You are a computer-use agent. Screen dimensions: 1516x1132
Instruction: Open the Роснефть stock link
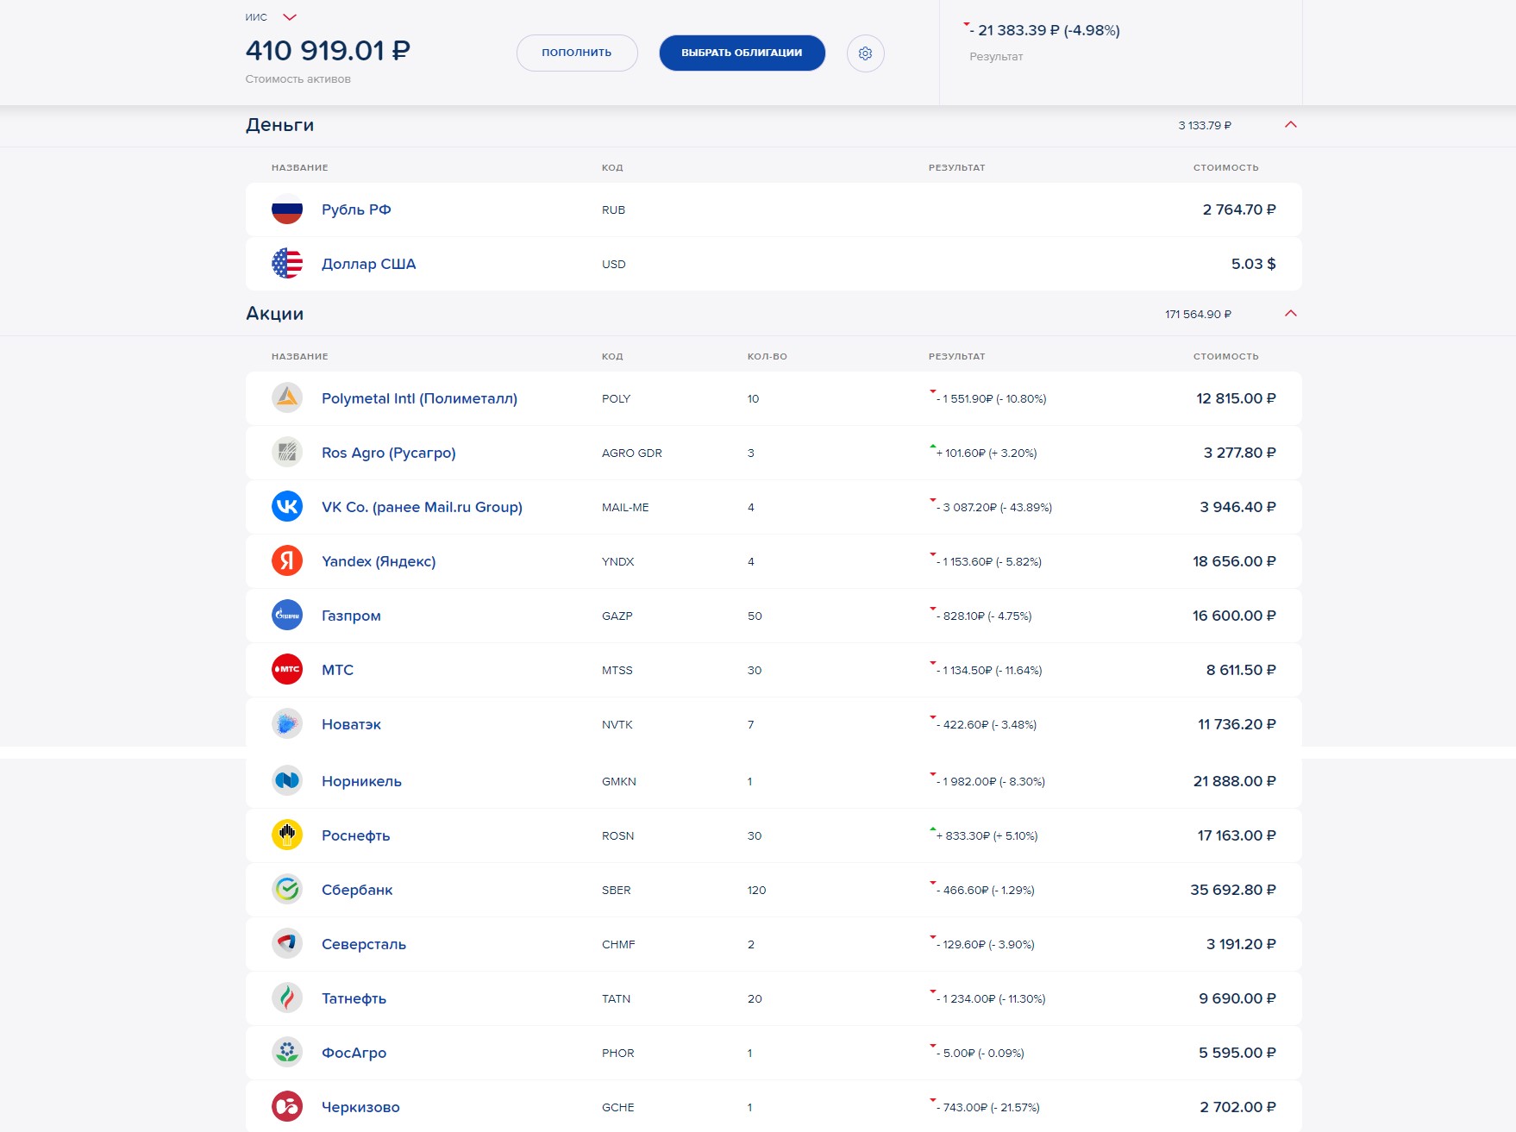[355, 835]
